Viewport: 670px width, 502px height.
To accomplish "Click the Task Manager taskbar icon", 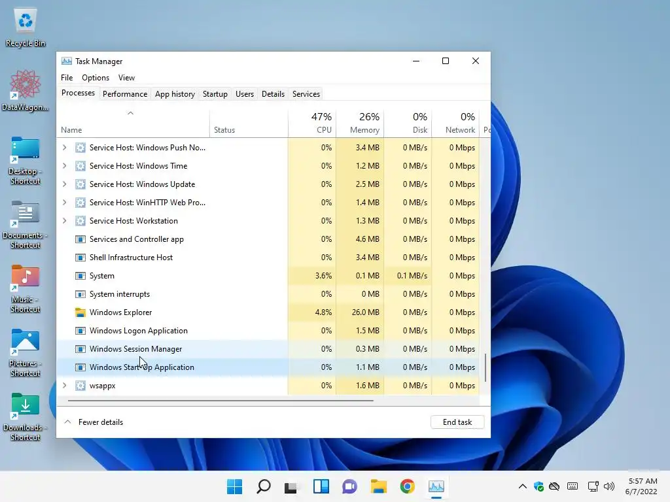I will pyautogui.click(x=436, y=486).
